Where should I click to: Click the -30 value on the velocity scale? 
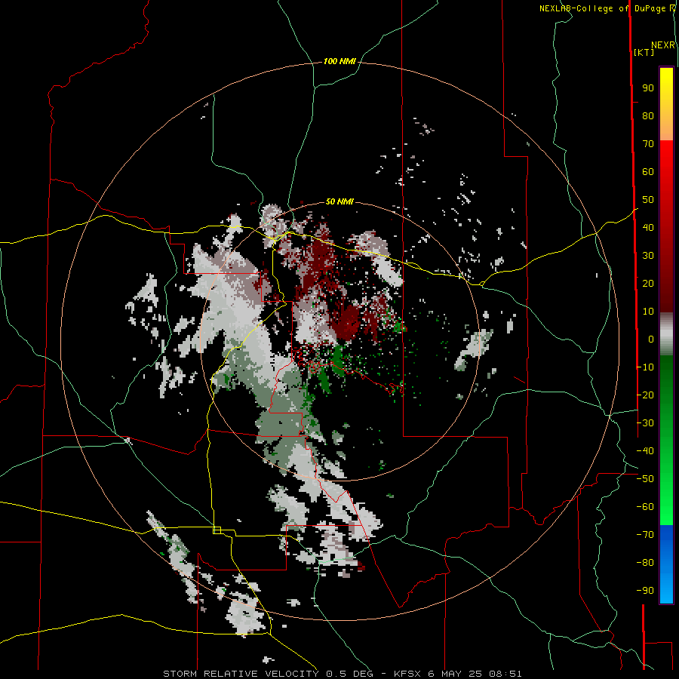tap(645, 423)
